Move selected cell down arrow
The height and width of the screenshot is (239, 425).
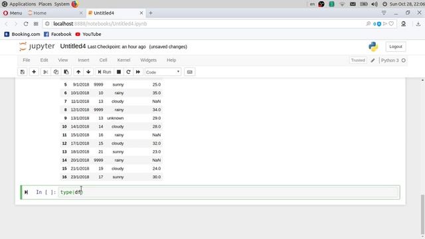pyautogui.click(x=88, y=72)
